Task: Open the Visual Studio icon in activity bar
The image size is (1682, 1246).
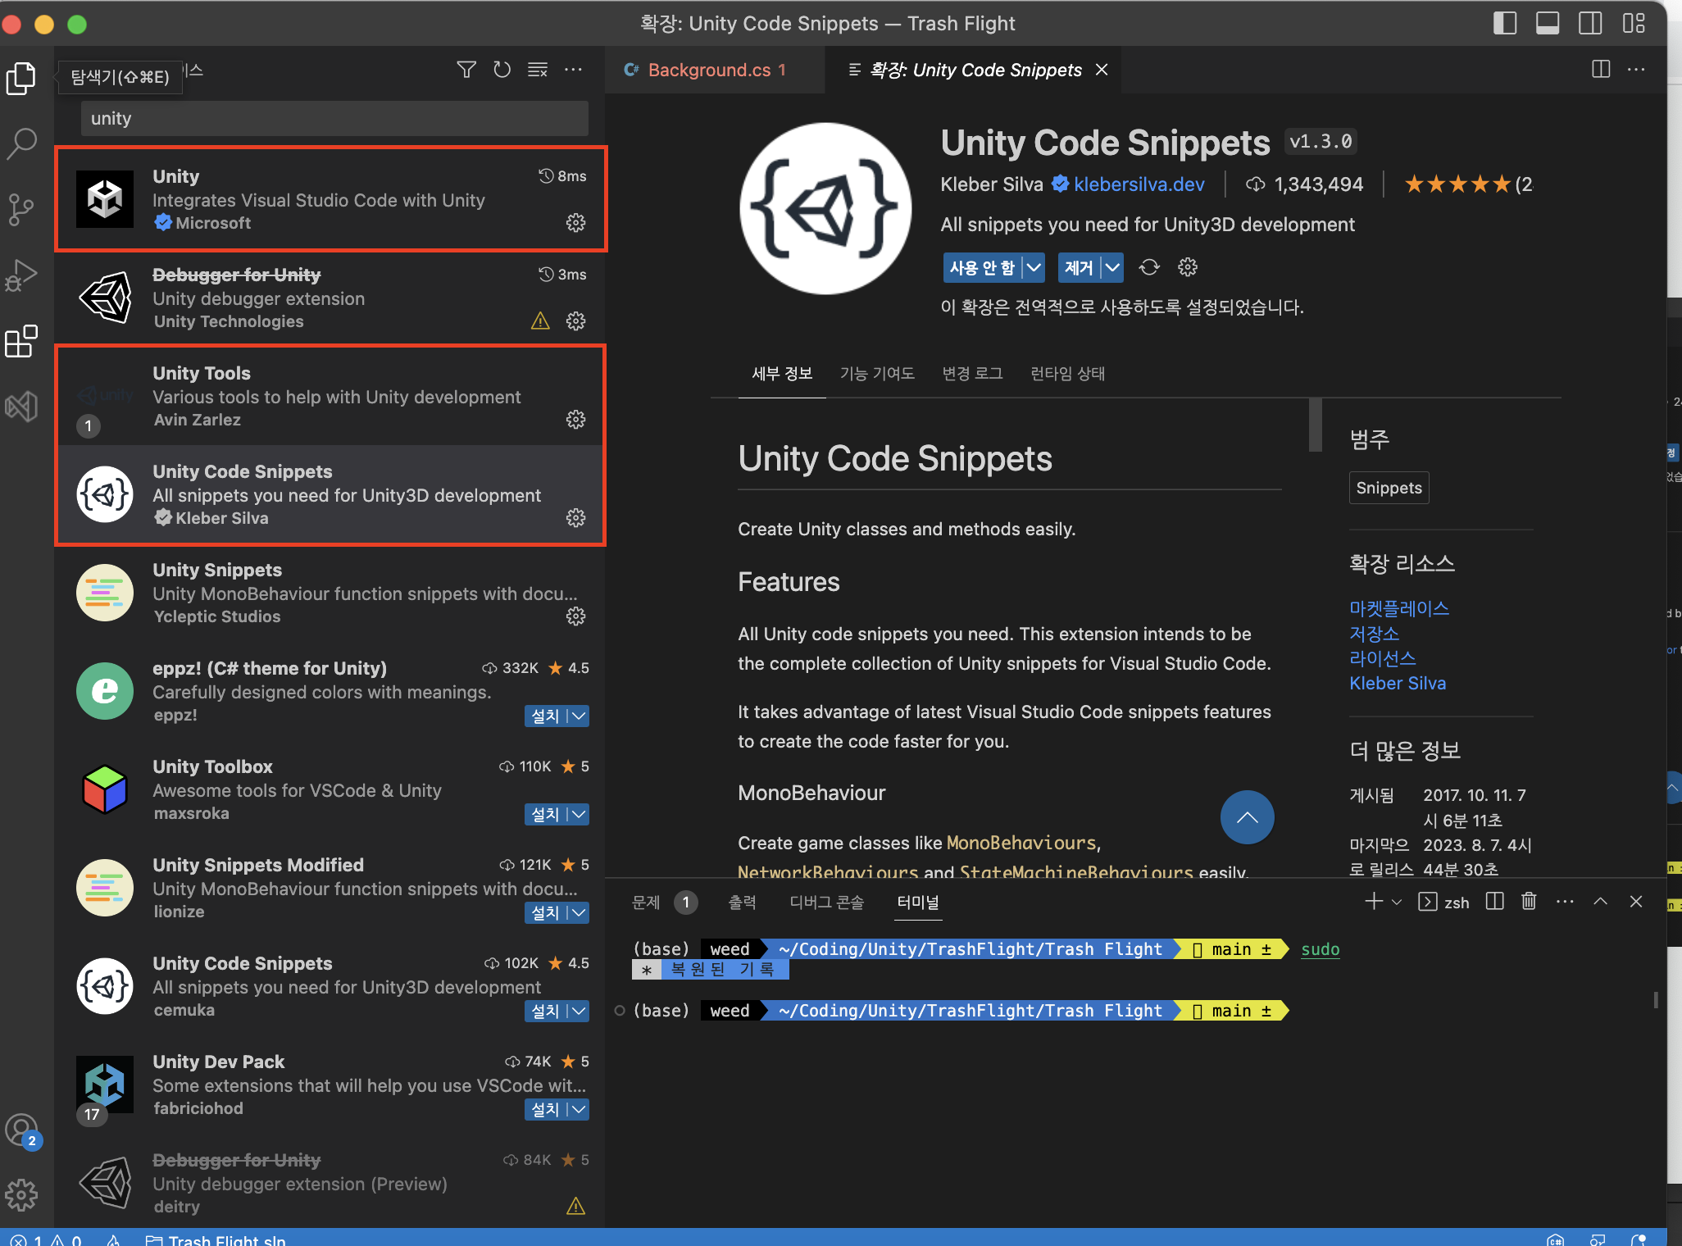Action: tap(21, 406)
